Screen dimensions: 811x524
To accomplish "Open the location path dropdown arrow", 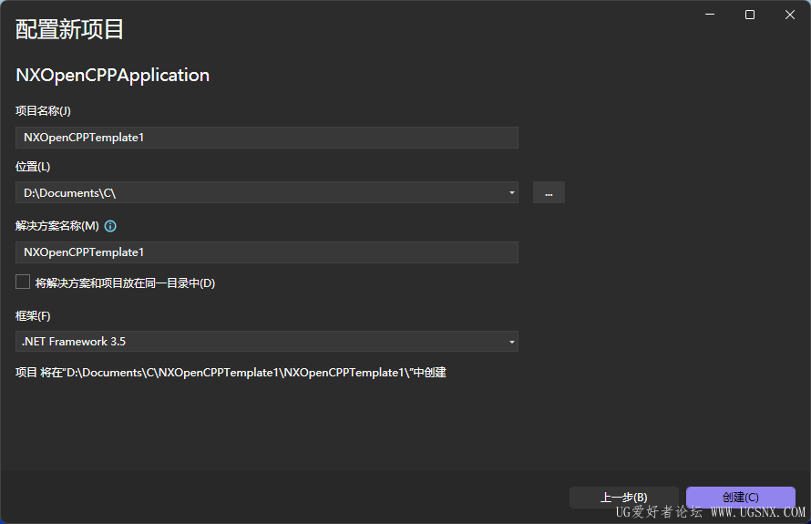I will tap(511, 192).
